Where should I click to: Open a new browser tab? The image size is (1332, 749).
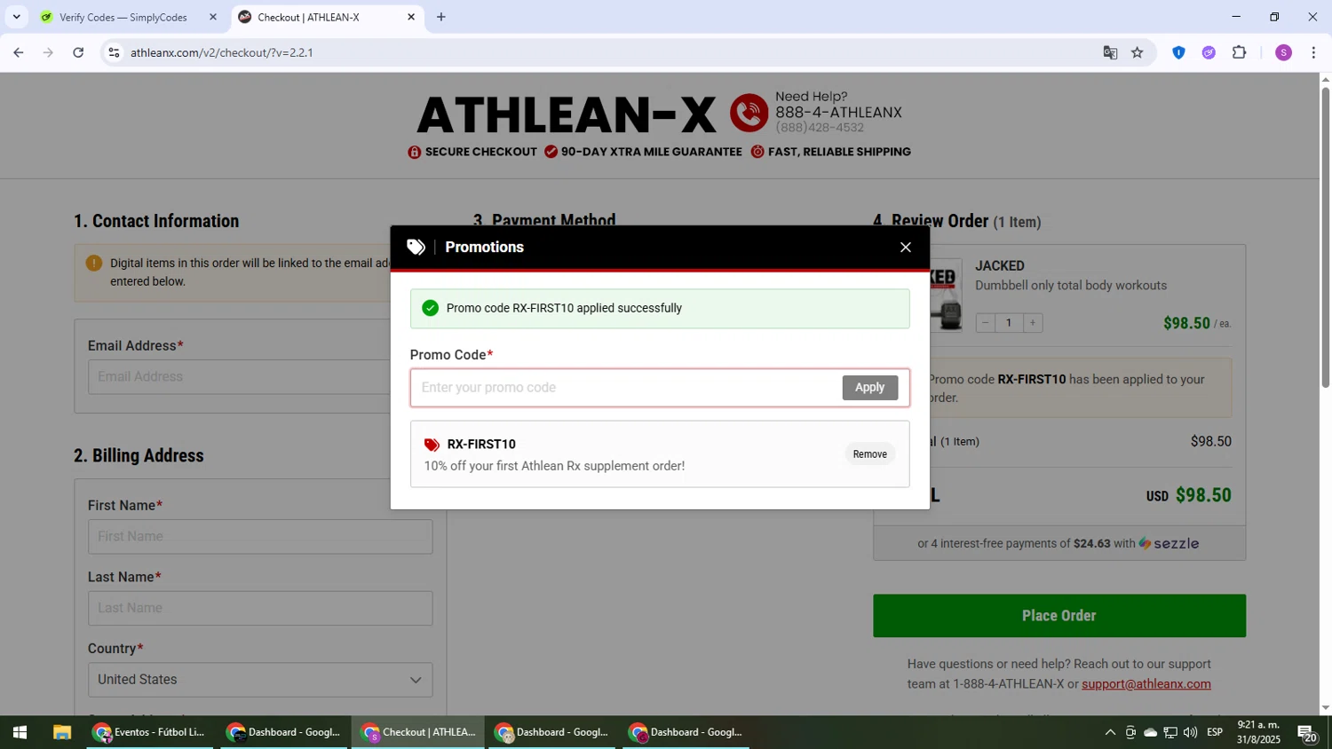(x=441, y=17)
